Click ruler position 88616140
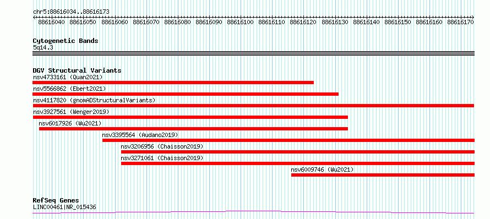 pos(366,22)
